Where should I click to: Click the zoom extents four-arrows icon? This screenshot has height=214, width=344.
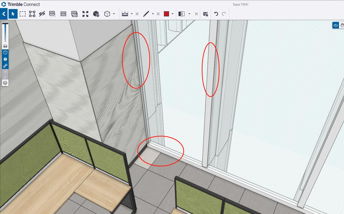pyautogui.click(x=85, y=14)
